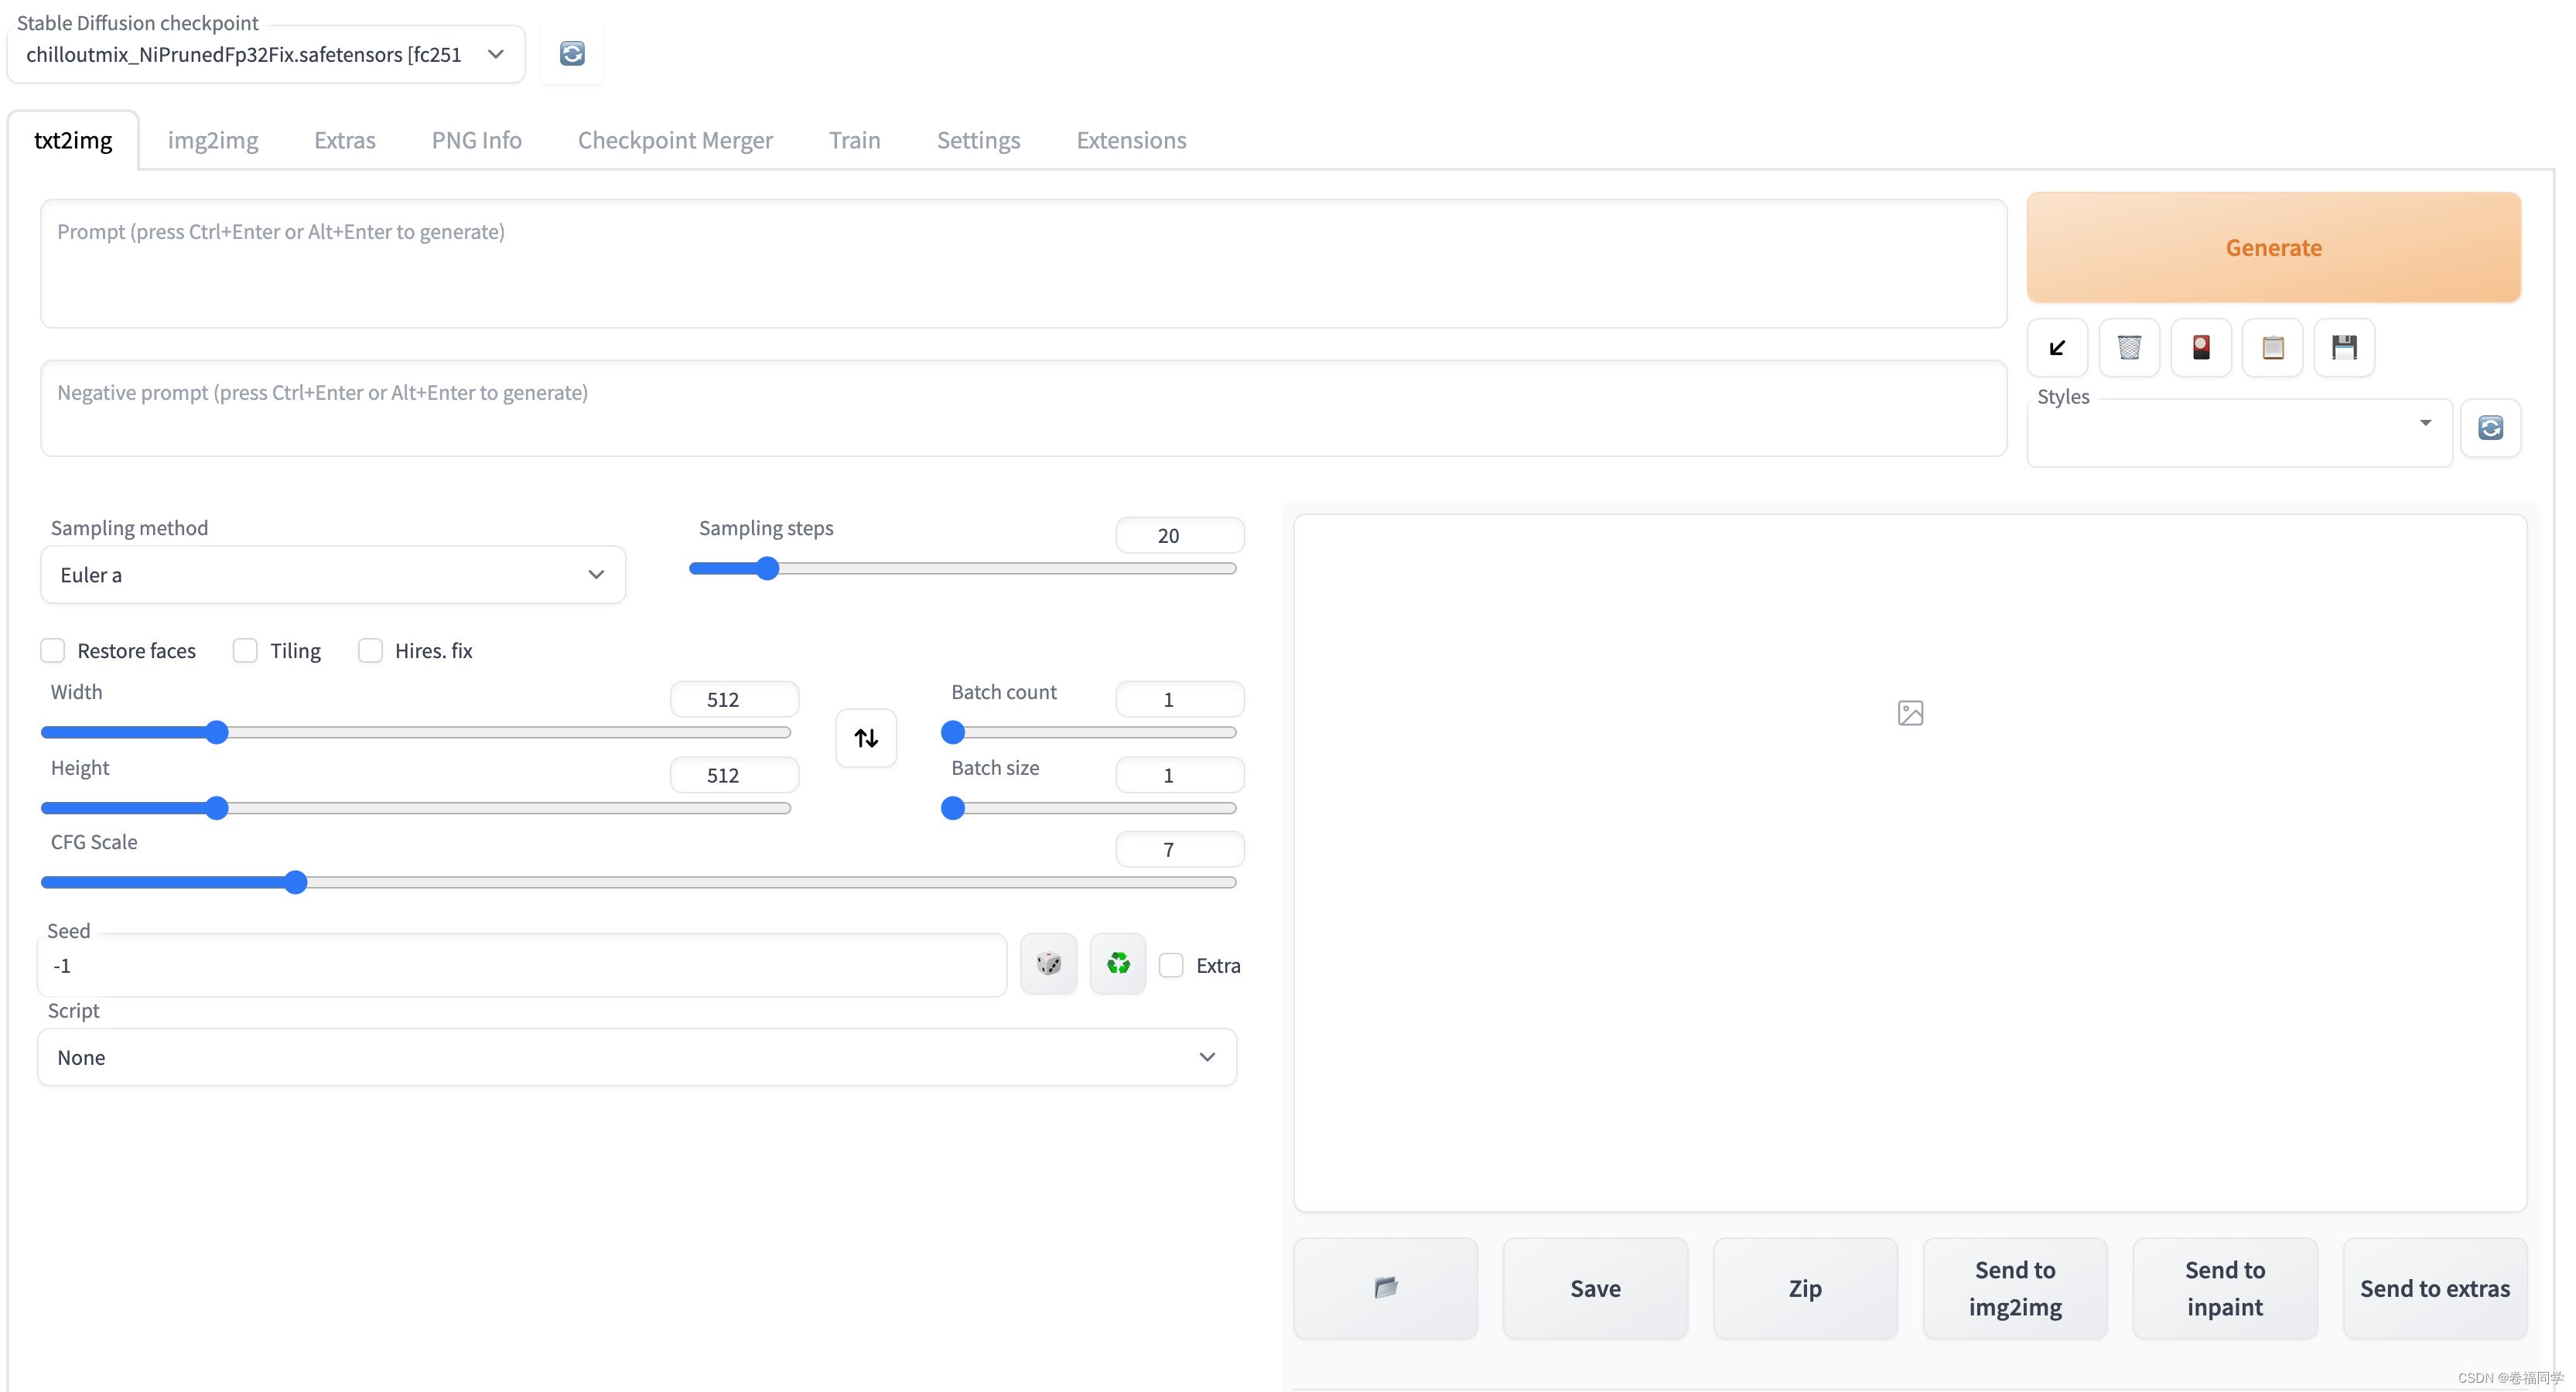Click the image placeholder icon in preview

[x=1910, y=713]
